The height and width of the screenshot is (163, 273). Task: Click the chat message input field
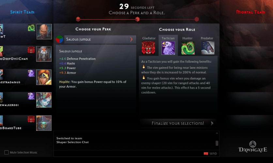point(129,154)
